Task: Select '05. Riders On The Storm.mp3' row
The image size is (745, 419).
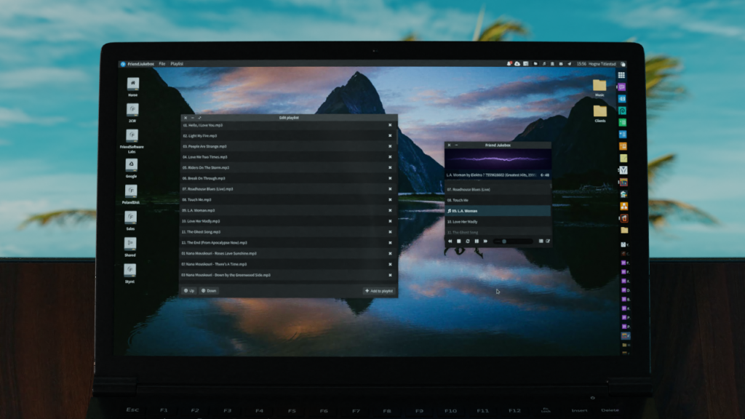Action: pyautogui.click(x=289, y=168)
